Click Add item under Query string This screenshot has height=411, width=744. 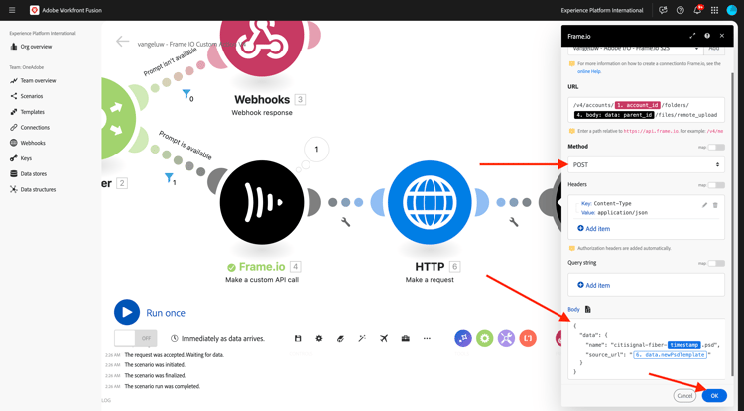coord(593,285)
